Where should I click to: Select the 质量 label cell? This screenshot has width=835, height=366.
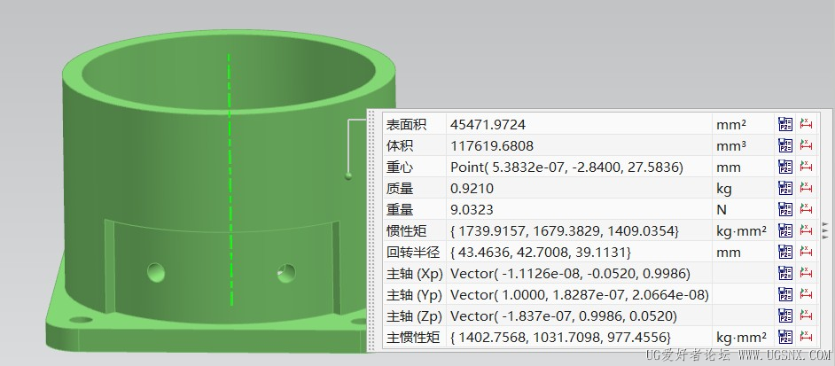tap(414, 189)
